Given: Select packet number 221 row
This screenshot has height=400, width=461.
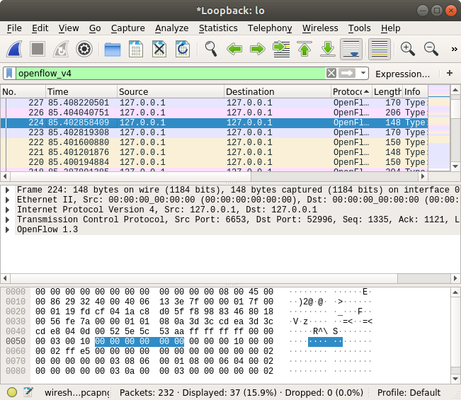Looking at the screenshot, I should [x=214, y=152].
